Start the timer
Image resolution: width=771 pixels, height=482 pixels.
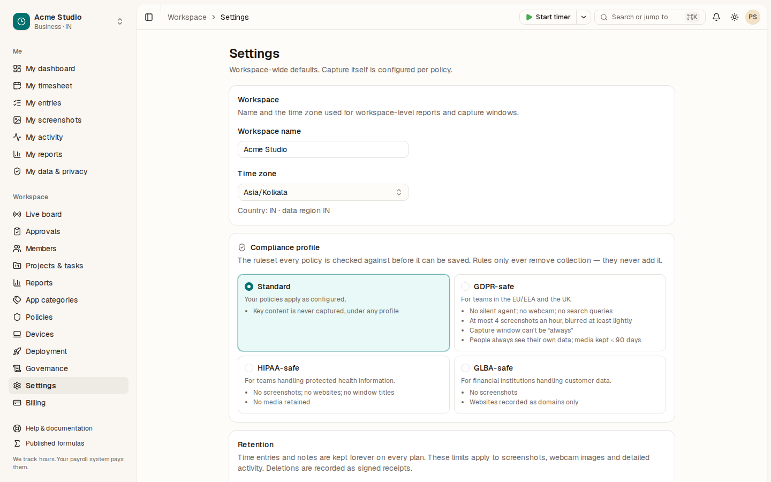pyautogui.click(x=548, y=17)
